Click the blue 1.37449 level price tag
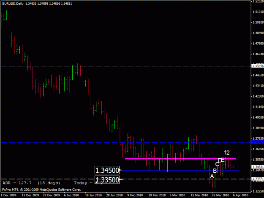The image size is (264, 198). (x=258, y=142)
